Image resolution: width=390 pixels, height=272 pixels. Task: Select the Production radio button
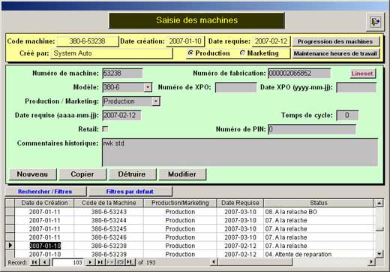(190, 53)
